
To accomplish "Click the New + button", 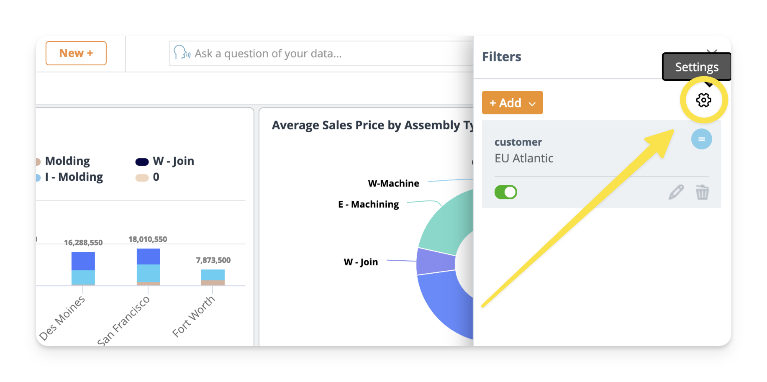I will pos(76,53).
